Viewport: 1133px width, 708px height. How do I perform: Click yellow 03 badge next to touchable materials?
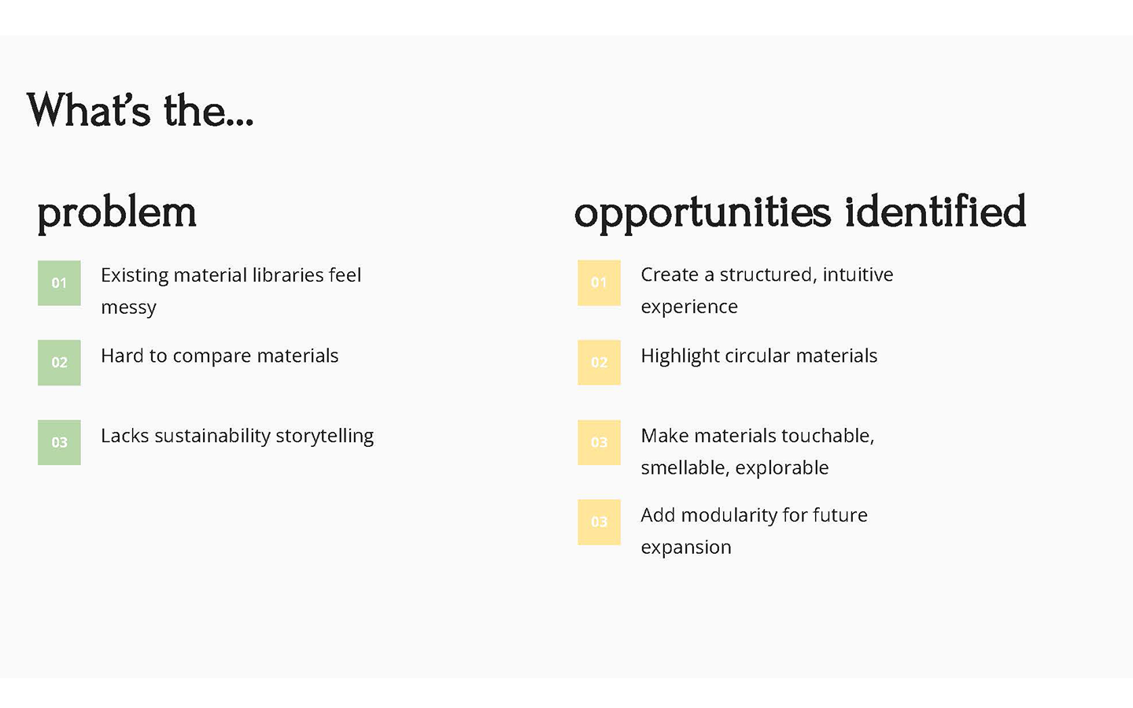(599, 442)
